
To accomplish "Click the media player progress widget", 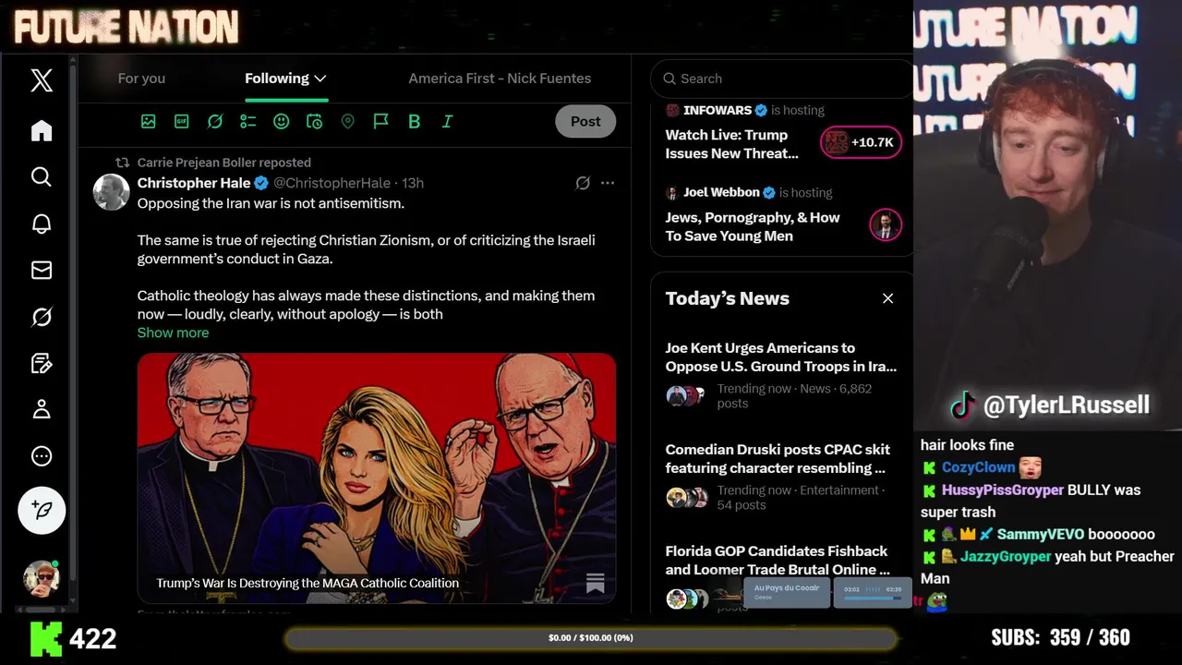I will tap(873, 592).
